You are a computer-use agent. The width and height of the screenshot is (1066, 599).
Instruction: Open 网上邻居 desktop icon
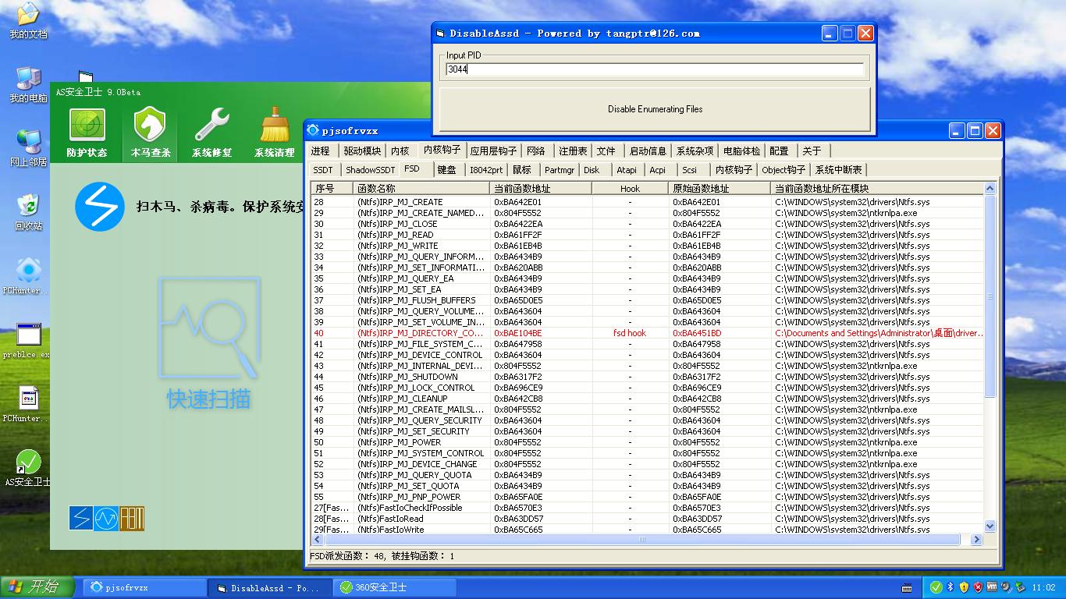coord(28,149)
